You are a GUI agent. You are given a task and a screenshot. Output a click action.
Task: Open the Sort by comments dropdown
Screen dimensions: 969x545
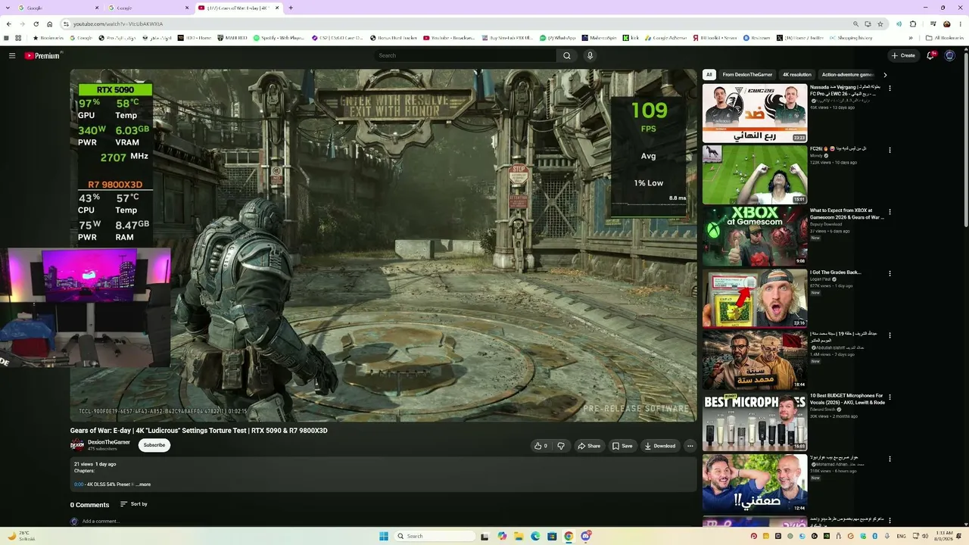134,504
